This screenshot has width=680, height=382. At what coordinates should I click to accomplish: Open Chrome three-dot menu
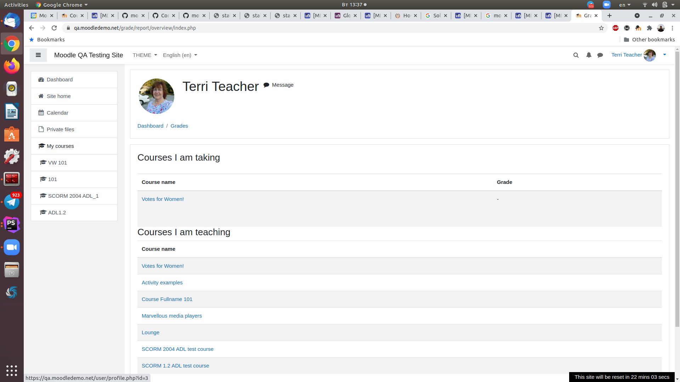[x=672, y=28]
